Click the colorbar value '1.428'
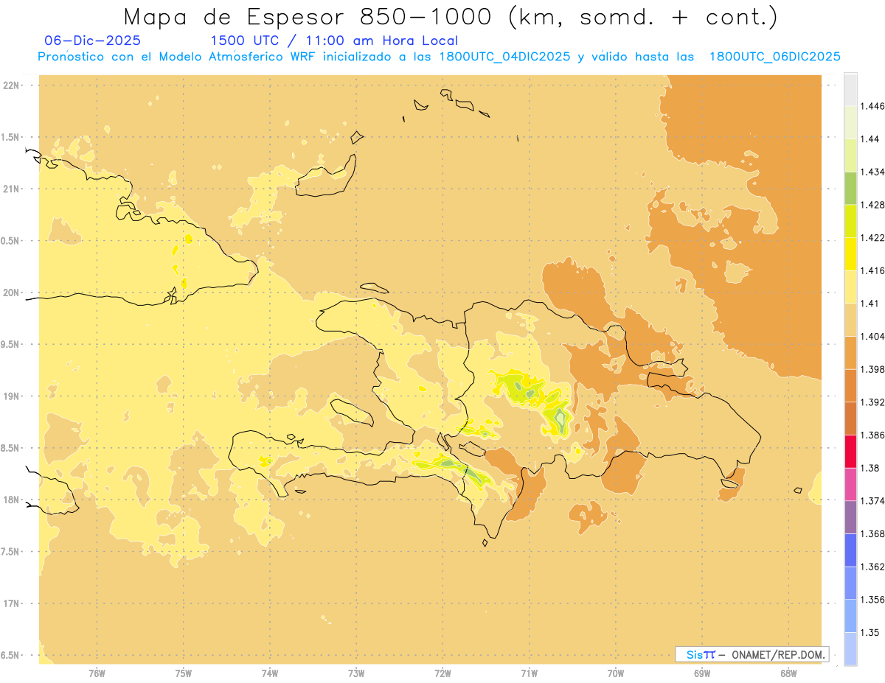This screenshot has height=683, width=885. [x=872, y=205]
